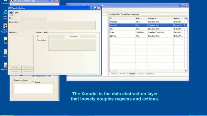Click the Comments/Notes text box
Screen dimensions: 207x116
[x=33, y=89]
